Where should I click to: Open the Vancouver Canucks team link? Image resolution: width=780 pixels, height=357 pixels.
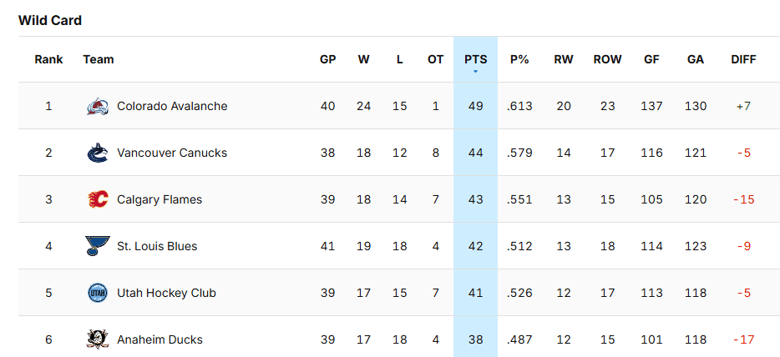(172, 153)
